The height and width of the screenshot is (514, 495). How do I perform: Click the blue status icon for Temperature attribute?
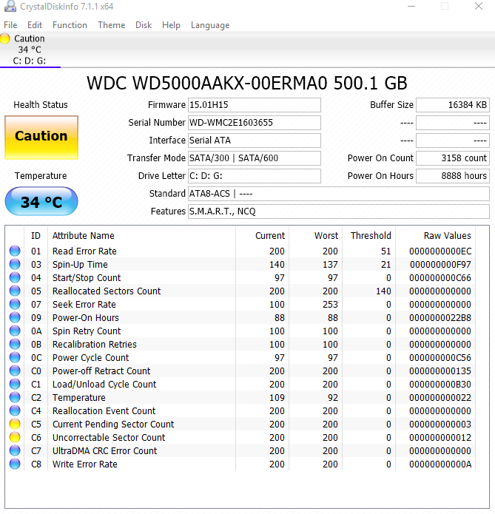tap(15, 397)
